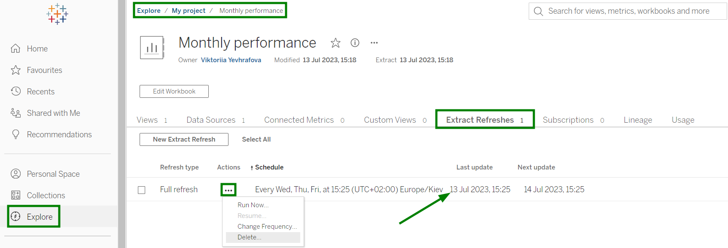This screenshot has height=248, width=728.
Task: Click the Tableau logo icon
Action: coord(57,14)
